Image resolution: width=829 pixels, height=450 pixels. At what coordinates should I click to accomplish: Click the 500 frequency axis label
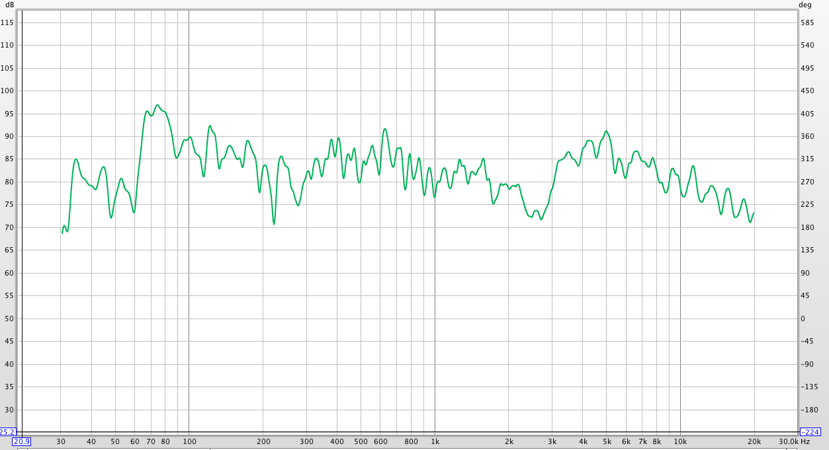pyautogui.click(x=361, y=441)
